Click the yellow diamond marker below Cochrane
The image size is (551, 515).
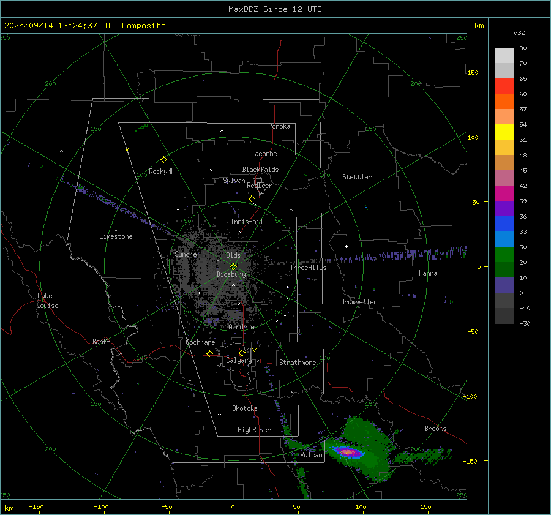tap(209, 353)
